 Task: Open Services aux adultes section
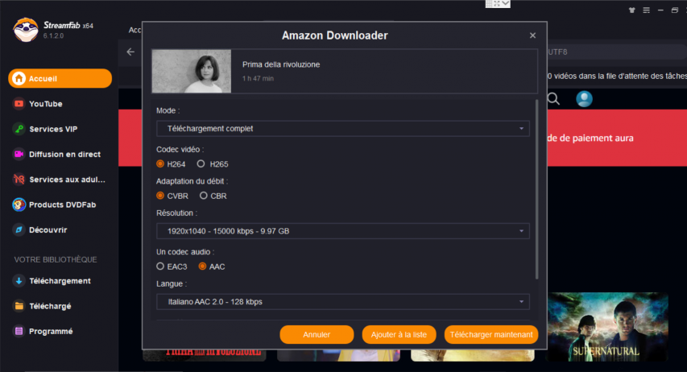coord(67,180)
